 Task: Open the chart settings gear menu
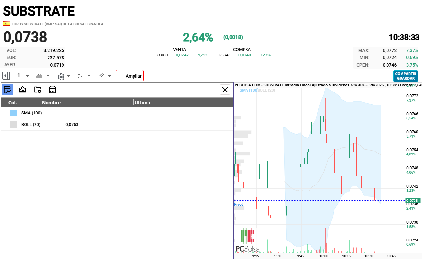[63, 76]
